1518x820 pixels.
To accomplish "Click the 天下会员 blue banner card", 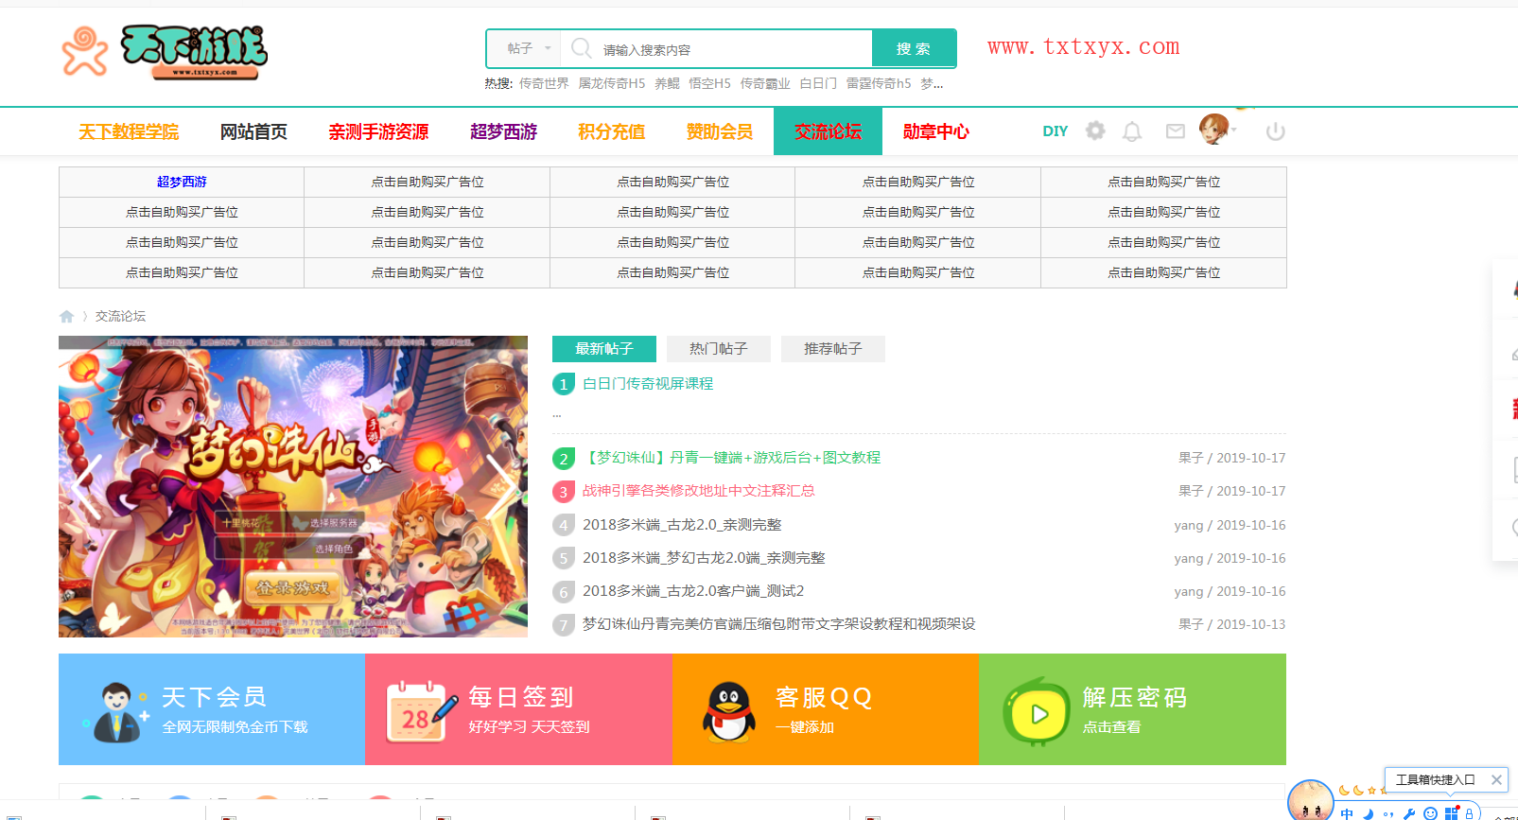I will (212, 709).
